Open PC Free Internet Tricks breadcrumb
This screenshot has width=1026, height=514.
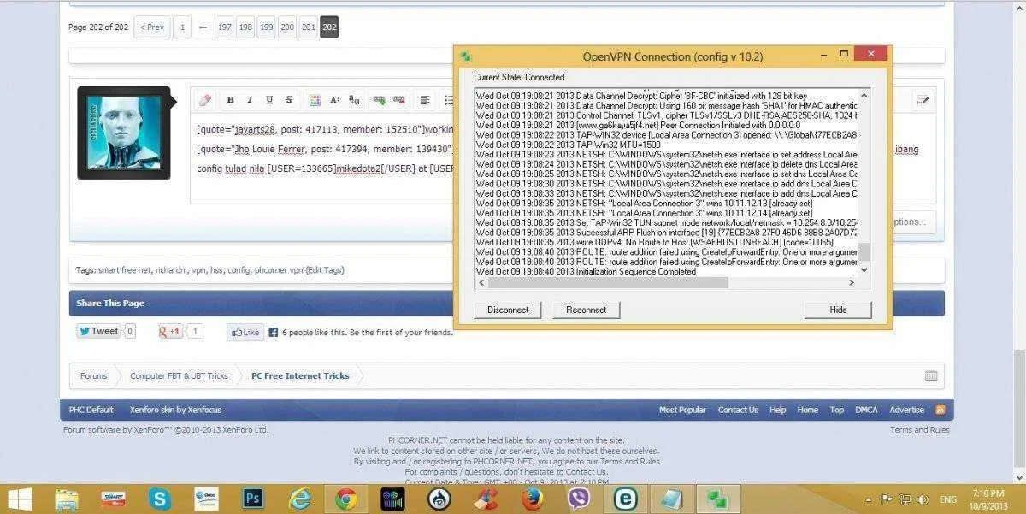[300, 375]
